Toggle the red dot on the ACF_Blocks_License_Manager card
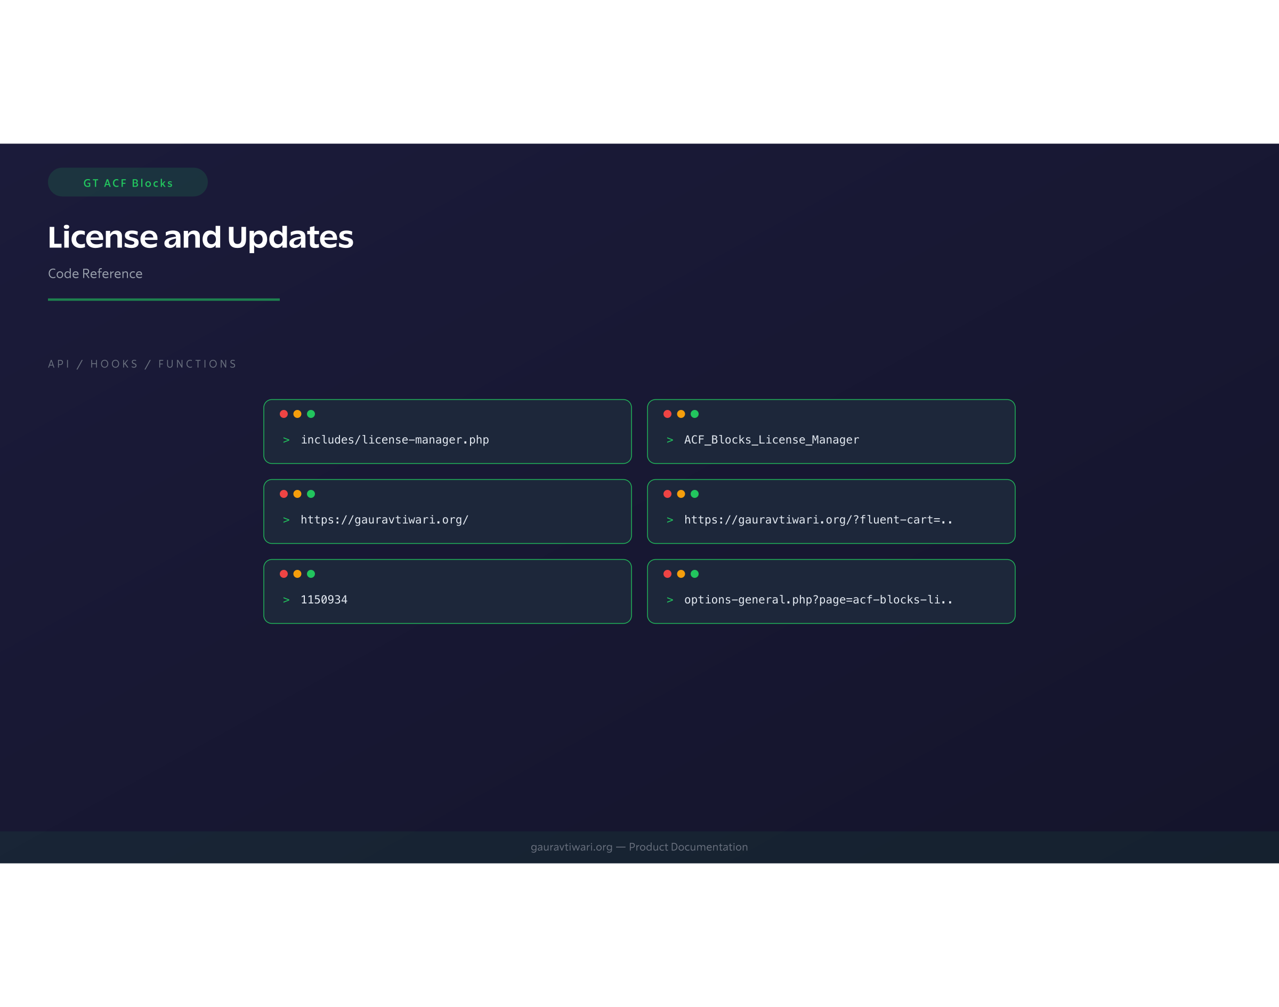The width and height of the screenshot is (1279, 1007). point(668,414)
